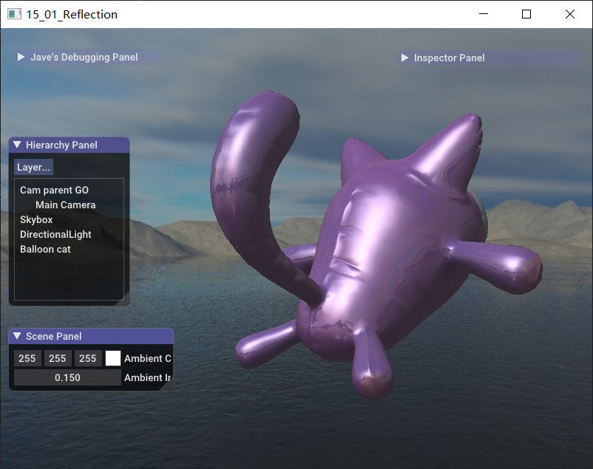Collapse the Hierarchy Panel triangle
The width and height of the screenshot is (593, 469).
[17, 145]
